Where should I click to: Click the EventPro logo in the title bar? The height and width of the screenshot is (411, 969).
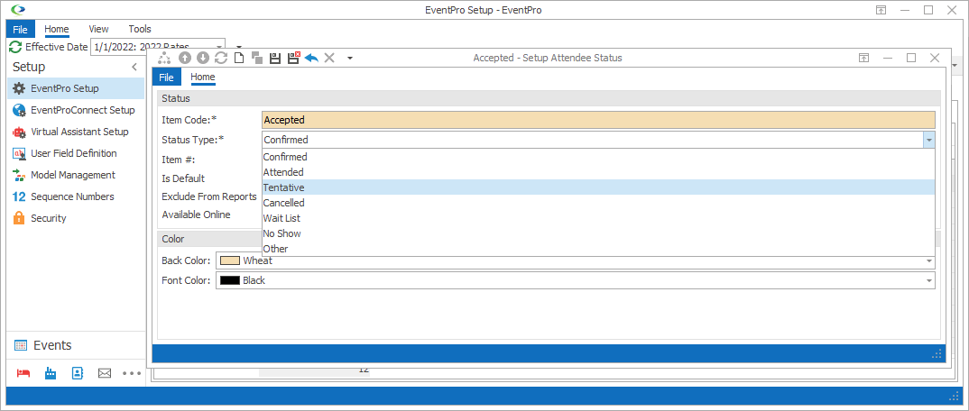pos(19,10)
